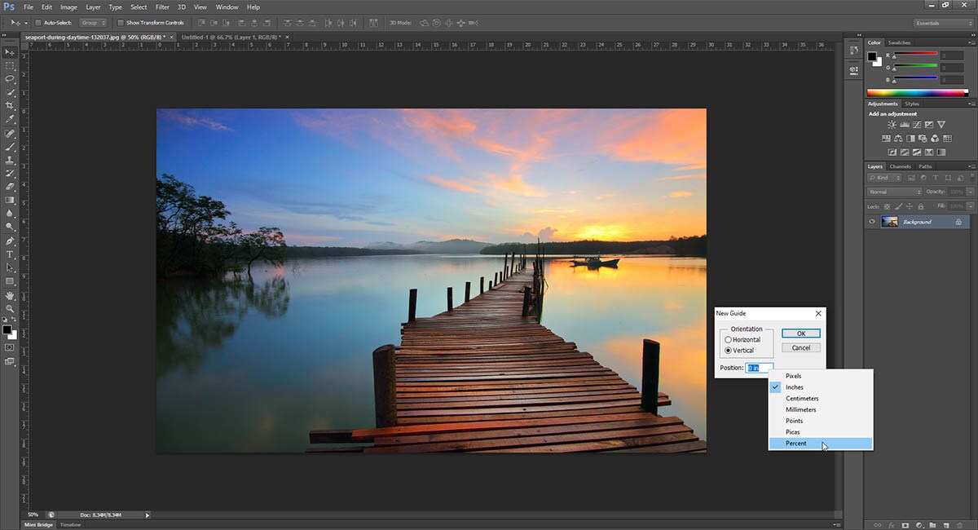Hide the Background layer with eye icon

click(872, 222)
